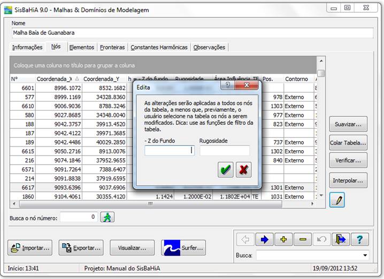Click the horizontal scrollbar left arrow
The width and height of the screenshot is (384, 279).
point(14,204)
